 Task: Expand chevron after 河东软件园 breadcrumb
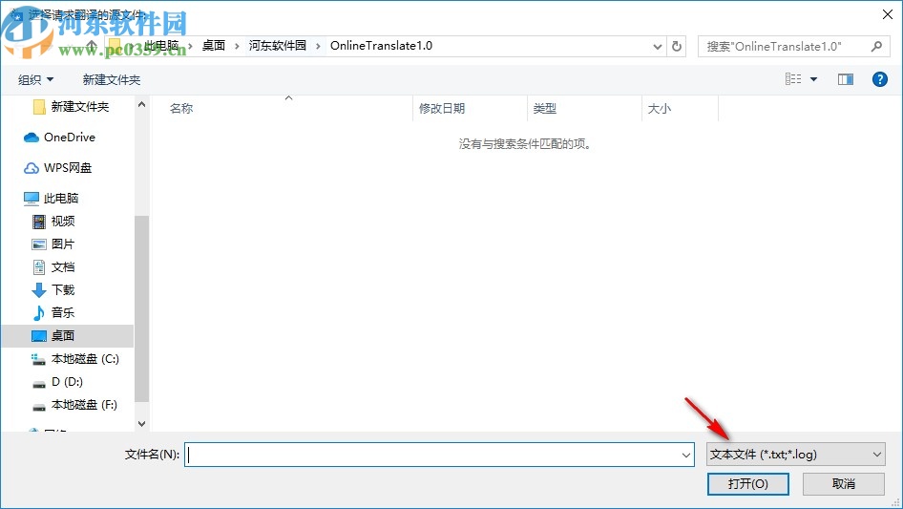(x=318, y=46)
